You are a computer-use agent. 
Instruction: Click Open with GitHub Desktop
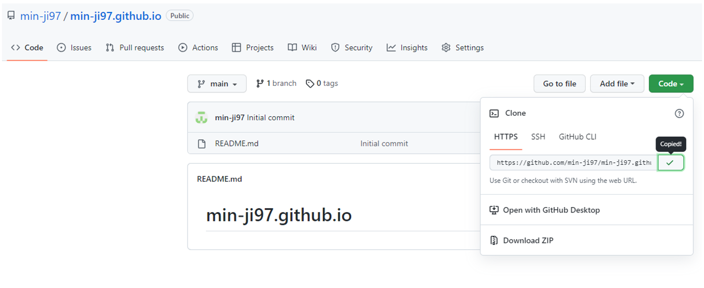pos(551,210)
